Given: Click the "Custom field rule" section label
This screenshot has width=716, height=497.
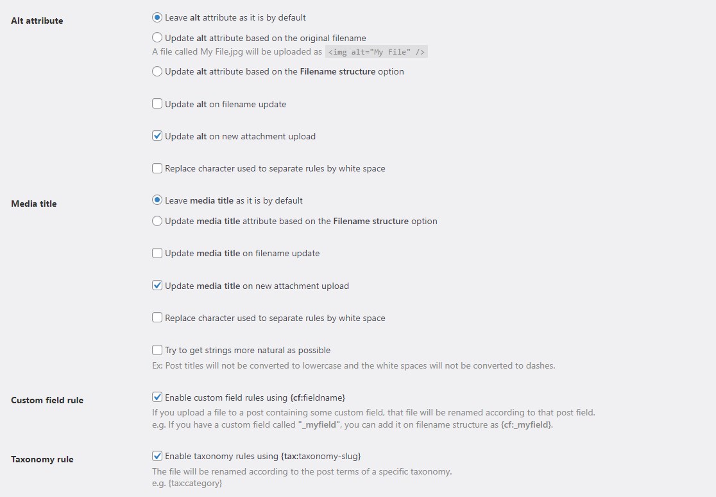Looking at the screenshot, I should (47, 400).
